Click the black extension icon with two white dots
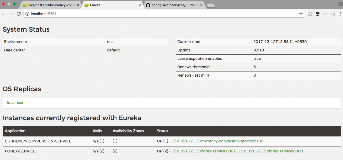343x160 pixels. (x=317, y=14)
